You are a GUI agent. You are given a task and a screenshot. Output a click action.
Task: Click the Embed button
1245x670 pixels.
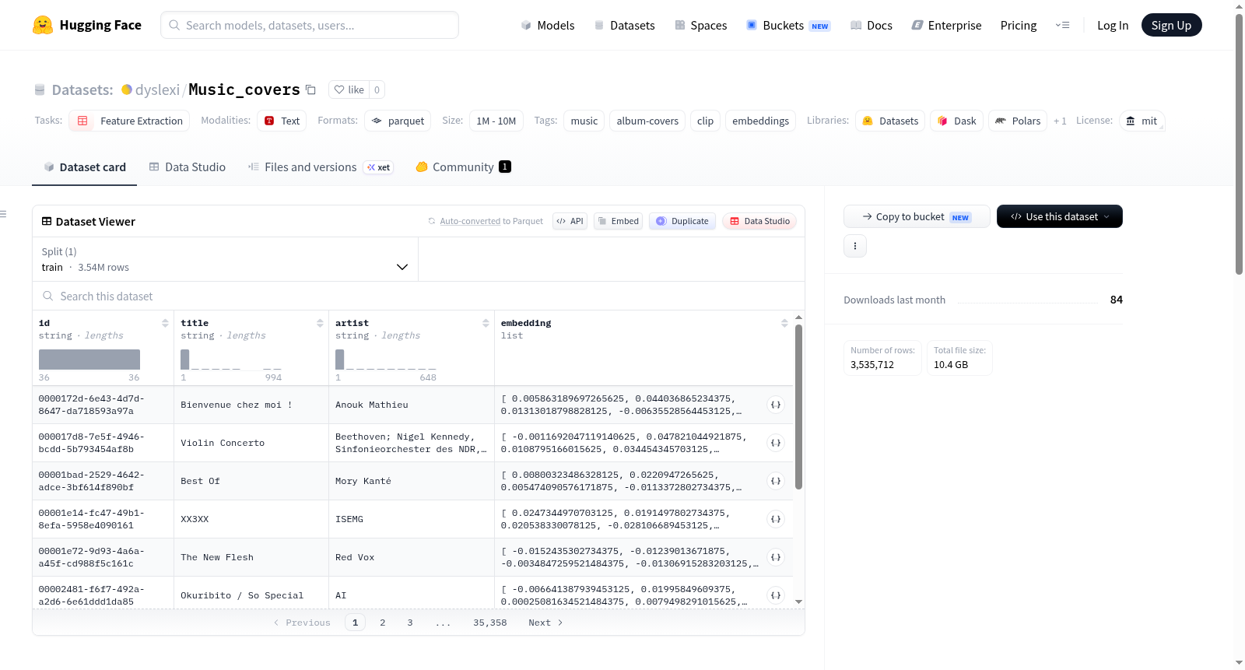(x=619, y=221)
